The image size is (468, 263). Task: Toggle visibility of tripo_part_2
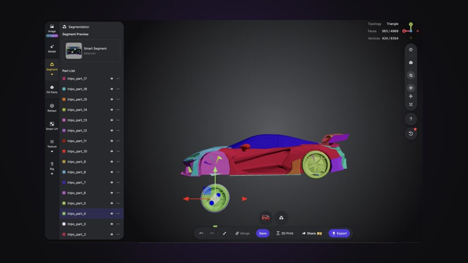[x=112, y=234]
